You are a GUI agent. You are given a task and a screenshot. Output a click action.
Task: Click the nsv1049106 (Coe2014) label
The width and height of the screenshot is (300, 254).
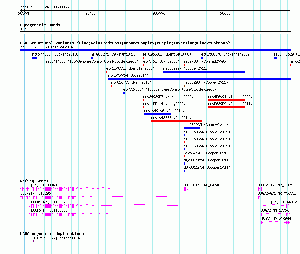point(164,111)
